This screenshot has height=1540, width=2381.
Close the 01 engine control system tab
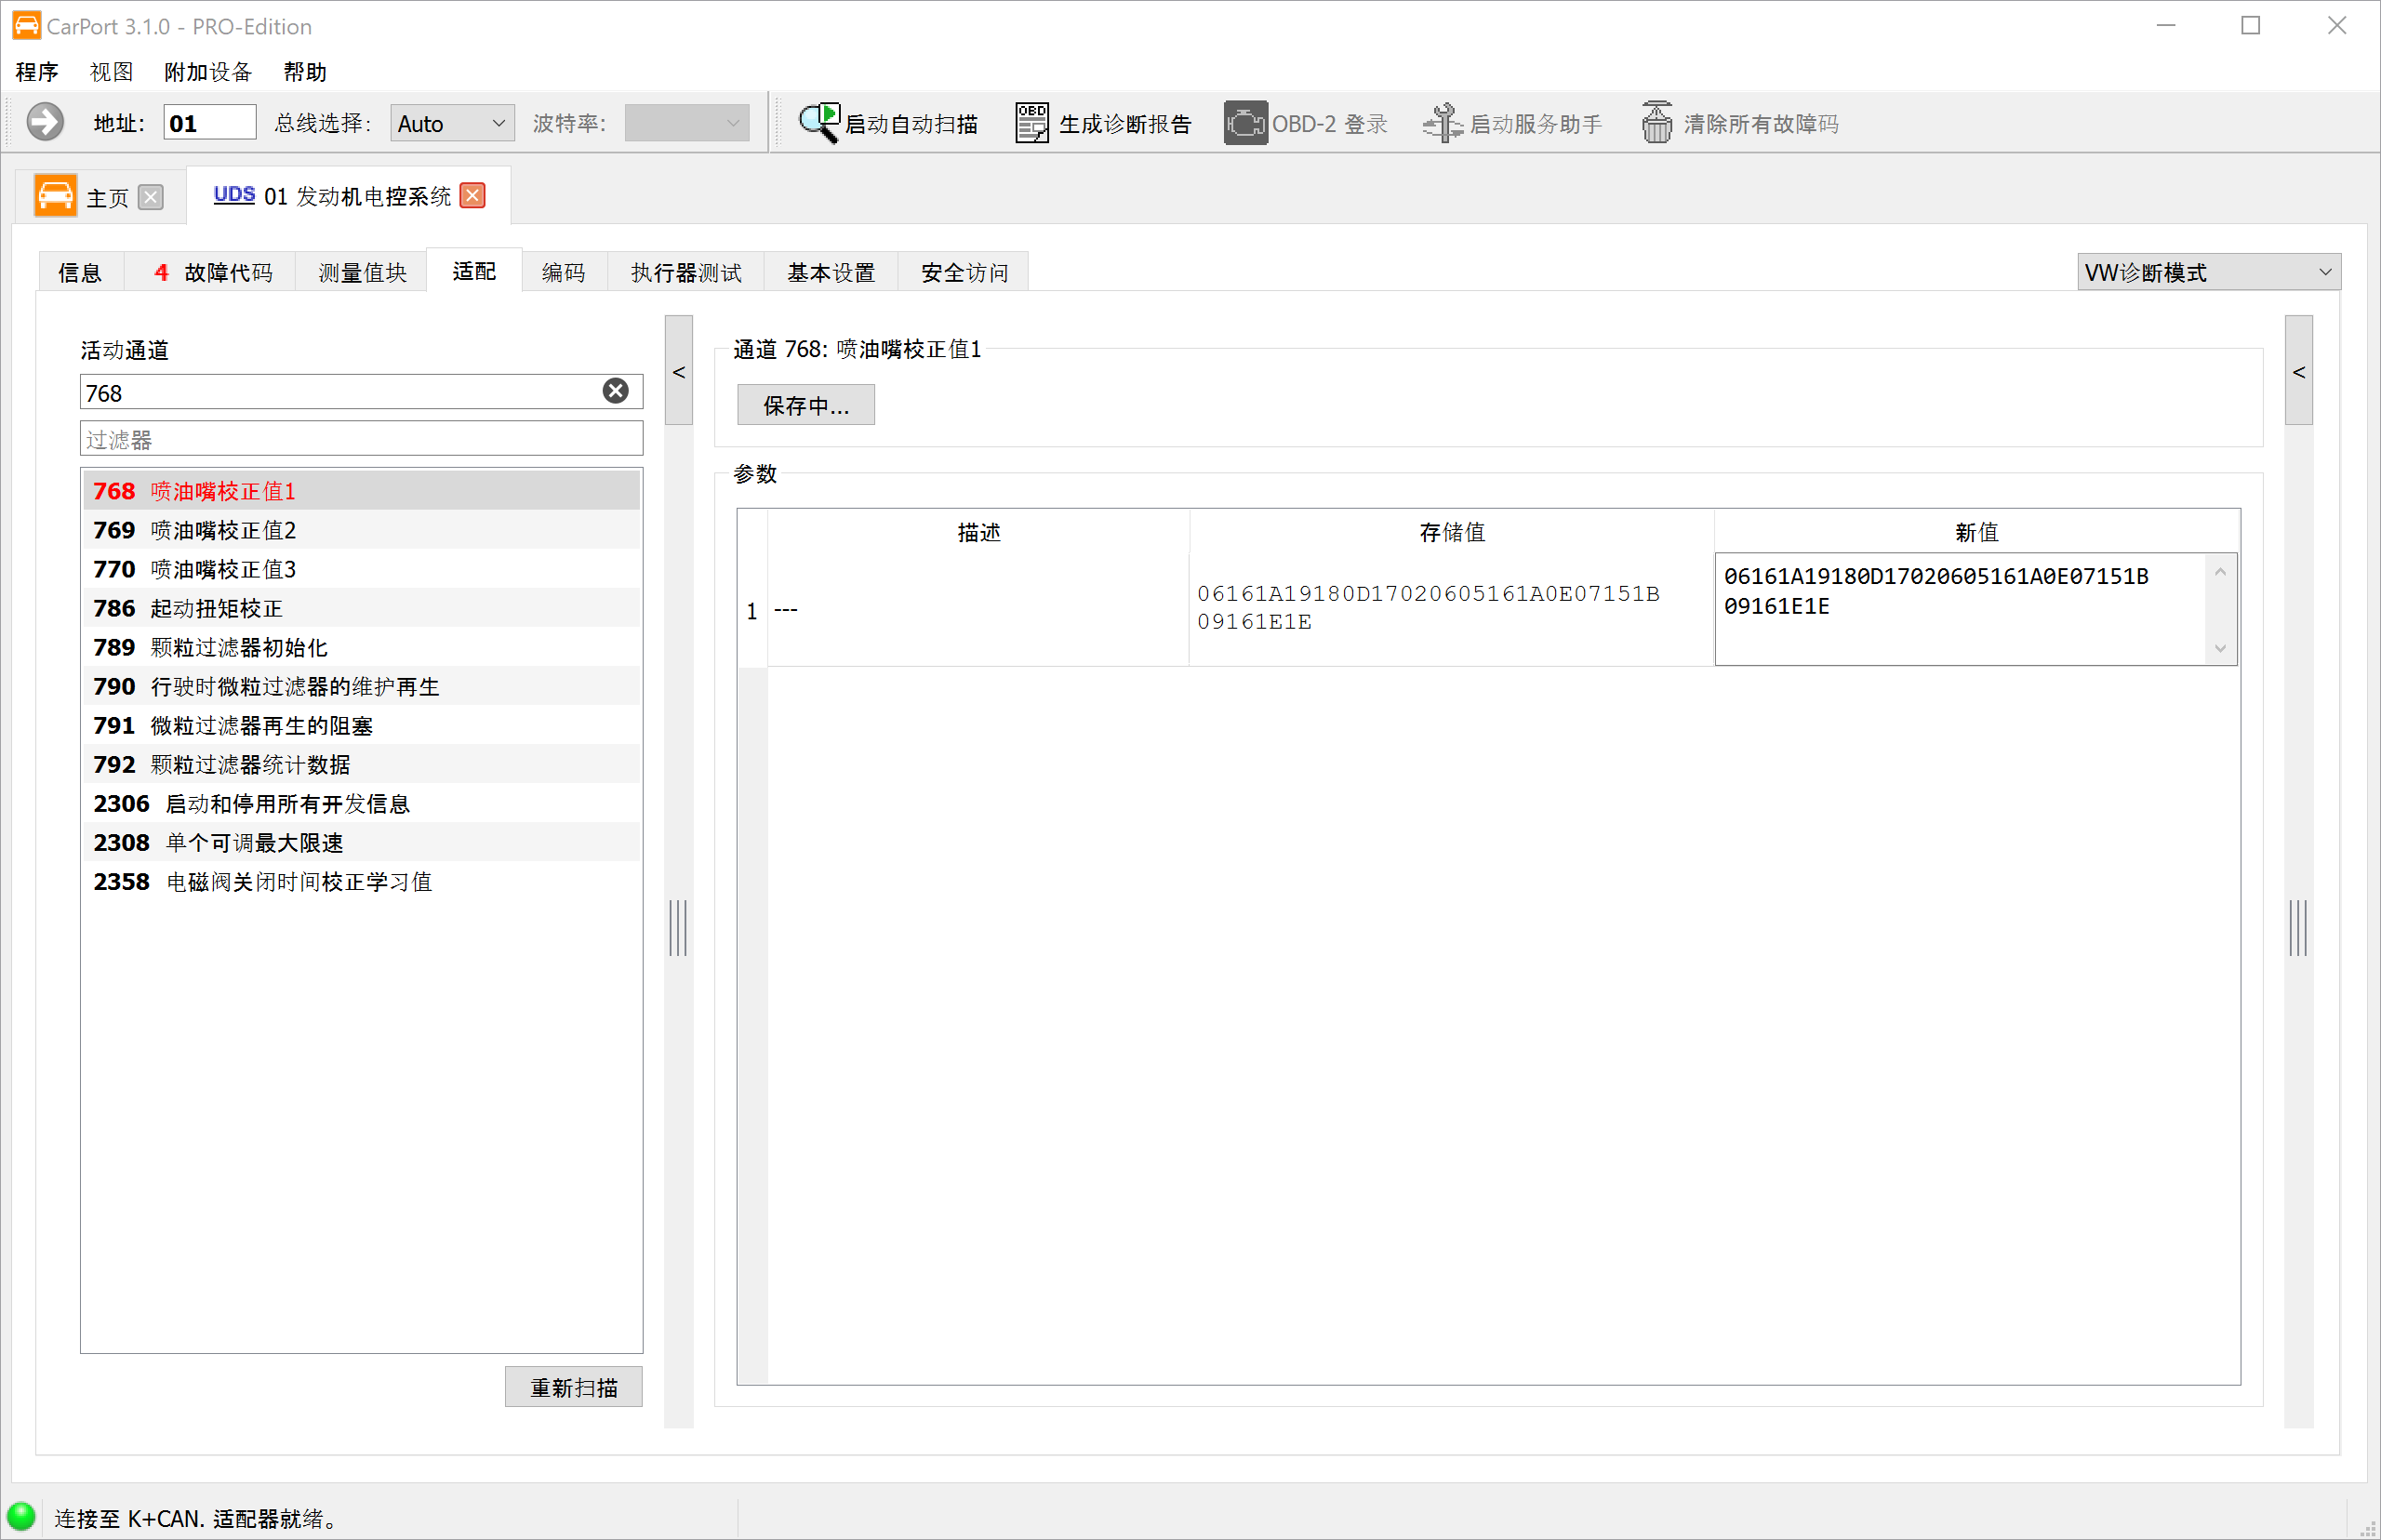(473, 195)
